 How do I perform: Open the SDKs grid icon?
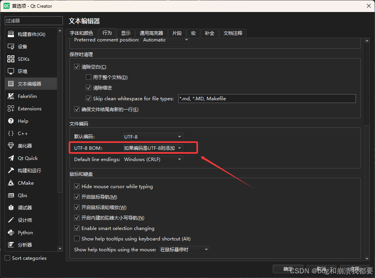click(x=11, y=59)
